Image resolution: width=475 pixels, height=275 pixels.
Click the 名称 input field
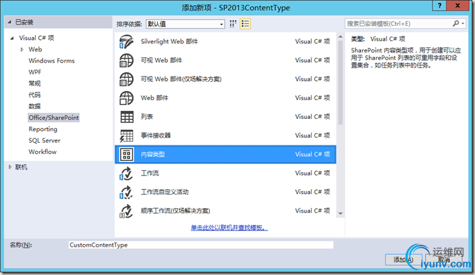201,245
